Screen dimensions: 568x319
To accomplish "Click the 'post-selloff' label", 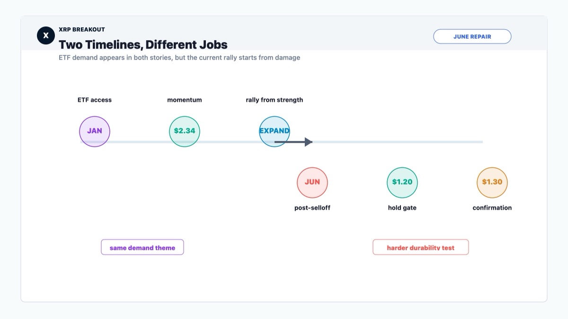I will [312, 207].
